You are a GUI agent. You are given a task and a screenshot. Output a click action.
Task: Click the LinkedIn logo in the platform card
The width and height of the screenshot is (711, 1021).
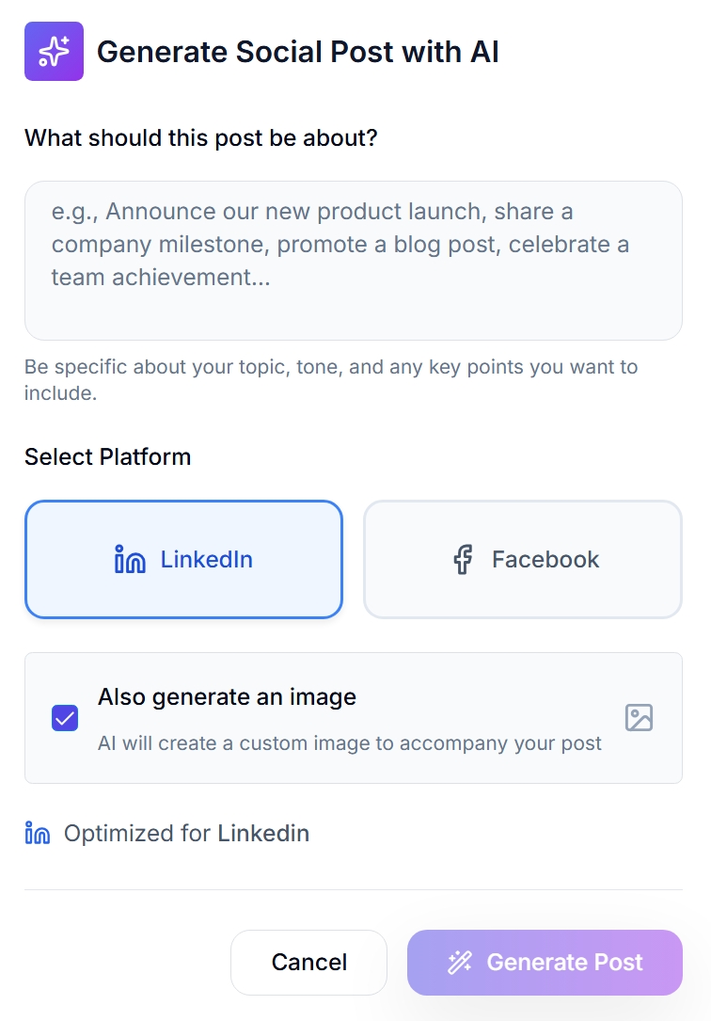coord(130,560)
